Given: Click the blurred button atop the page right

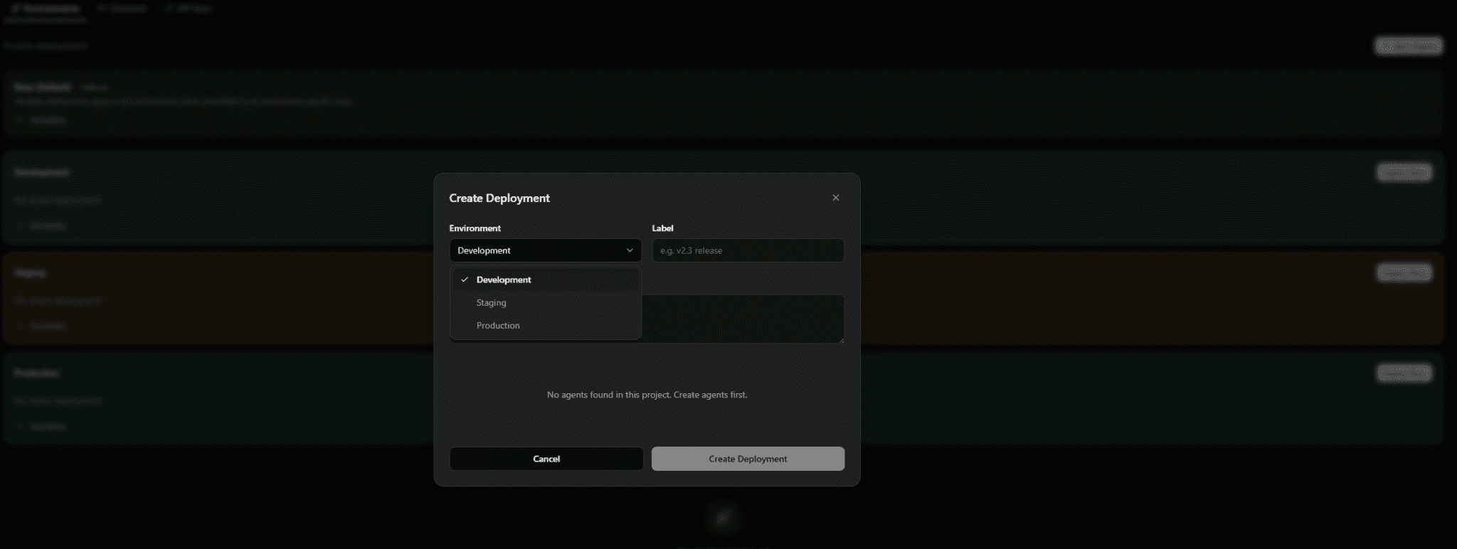Looking at the screenshot, I should (x=1409, y=46).
